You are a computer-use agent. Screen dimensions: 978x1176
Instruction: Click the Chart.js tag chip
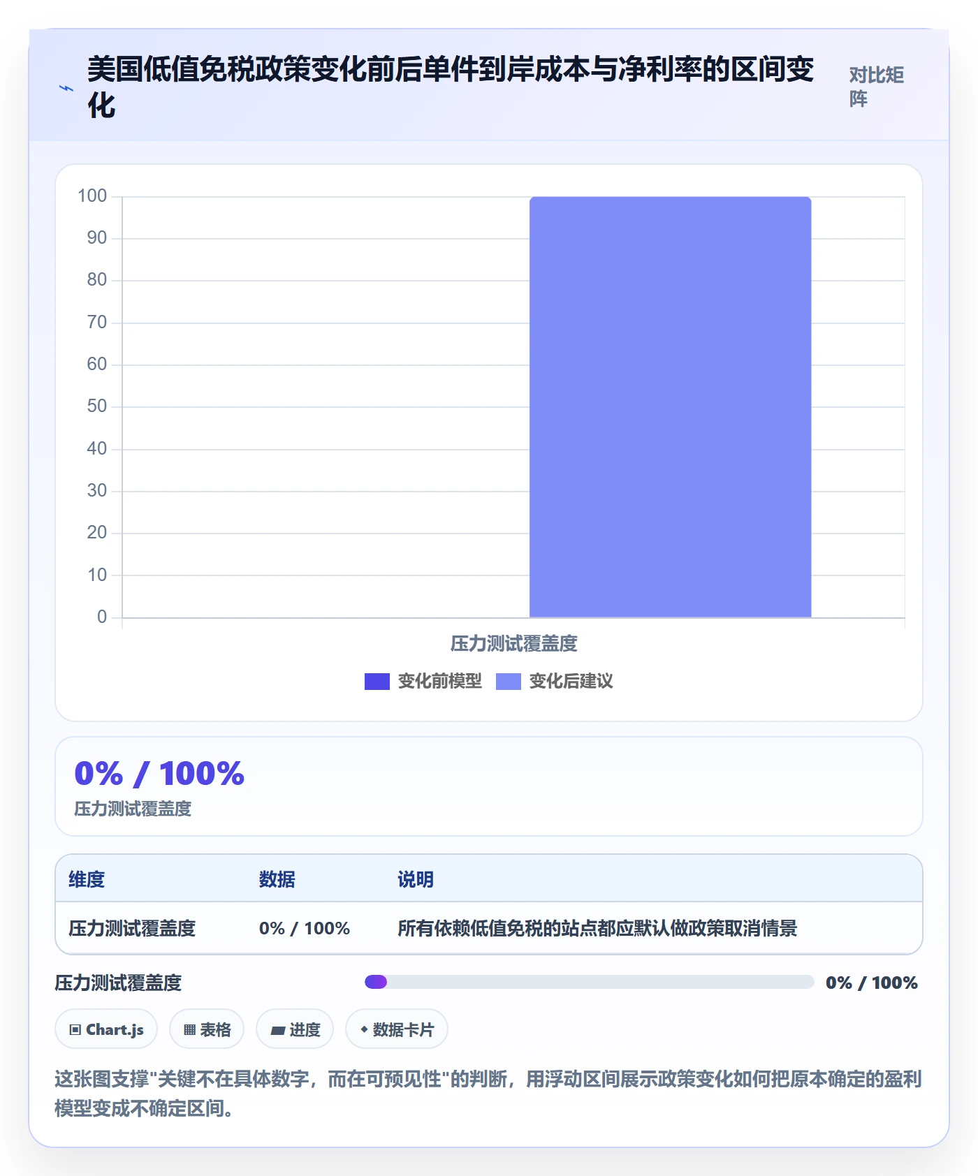point(106,1029)
